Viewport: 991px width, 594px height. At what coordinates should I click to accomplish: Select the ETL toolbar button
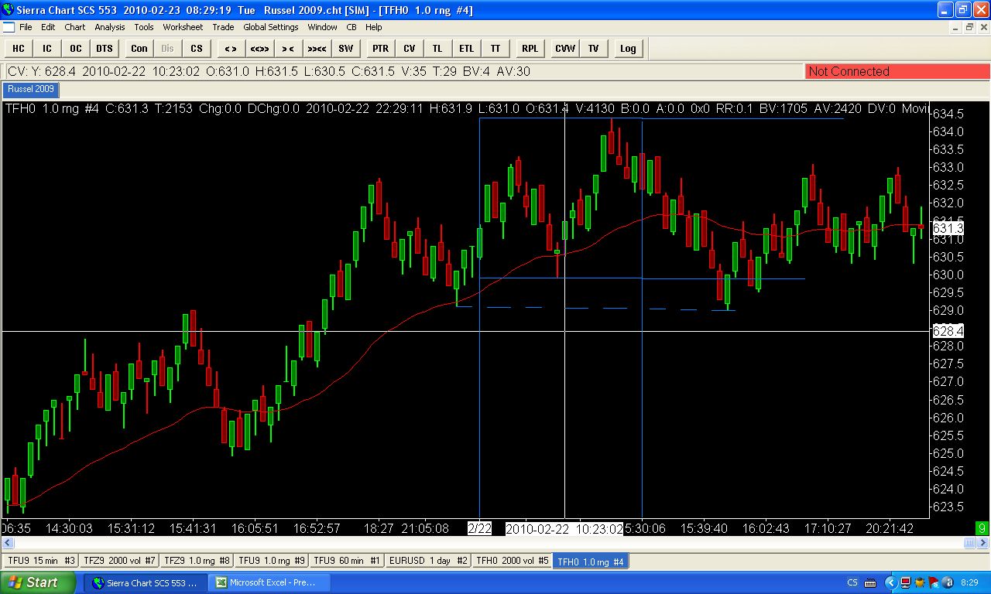[466, 48]
